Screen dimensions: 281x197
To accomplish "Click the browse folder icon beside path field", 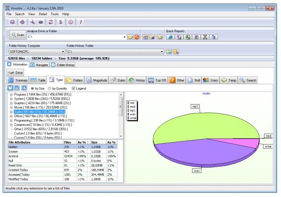I will tap(130, 37).
